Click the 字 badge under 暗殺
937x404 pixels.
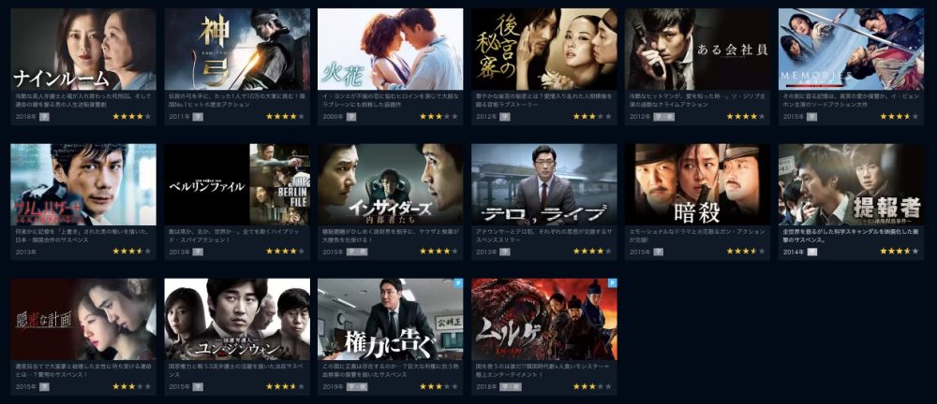(x=658, y=252)
